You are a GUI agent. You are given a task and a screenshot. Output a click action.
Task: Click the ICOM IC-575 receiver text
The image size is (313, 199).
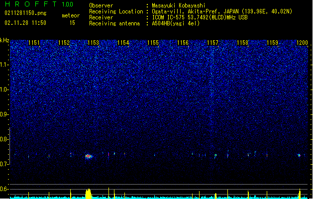[x=200, y=17]
